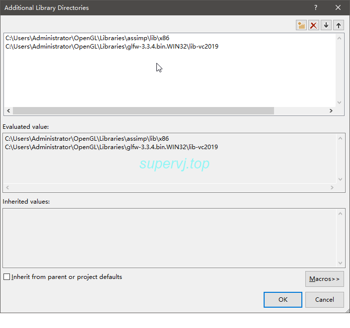350x328 pixels.
Task: Close the Additional Library Directories dialog
Action: point(338,7)
